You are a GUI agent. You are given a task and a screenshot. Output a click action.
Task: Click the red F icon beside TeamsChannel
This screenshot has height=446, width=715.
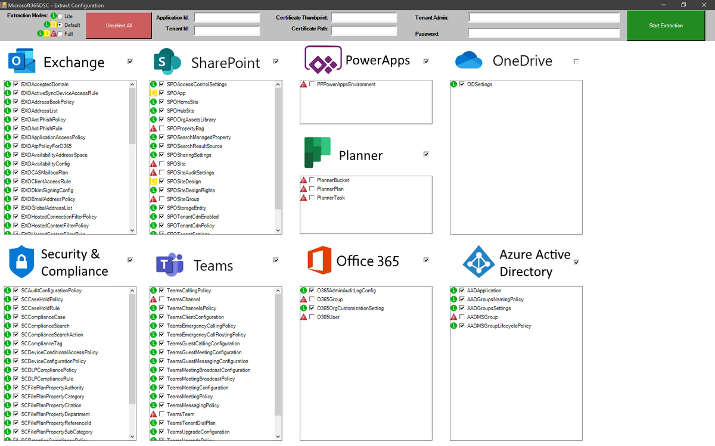(x=154, y=300)
